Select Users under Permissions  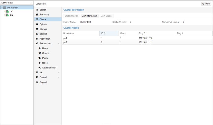click(45, 48)
